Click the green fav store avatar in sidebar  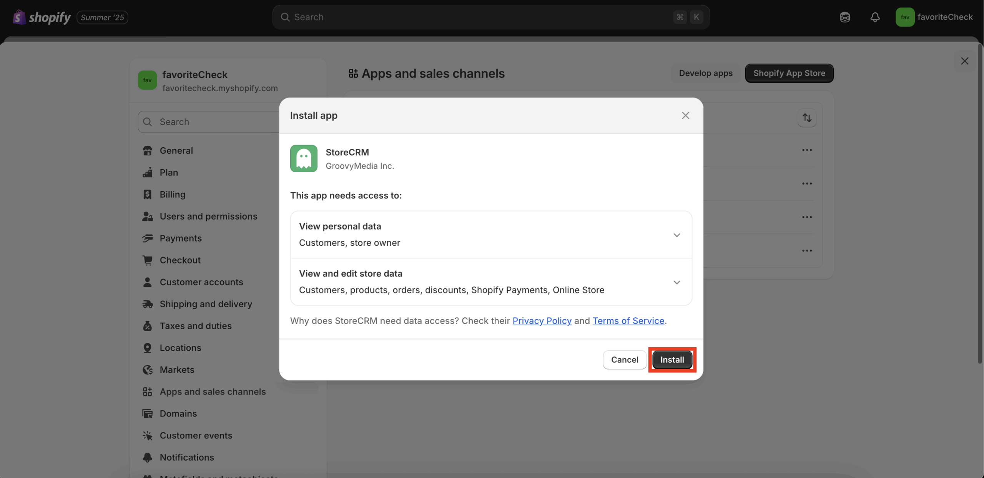click(147, 80)
